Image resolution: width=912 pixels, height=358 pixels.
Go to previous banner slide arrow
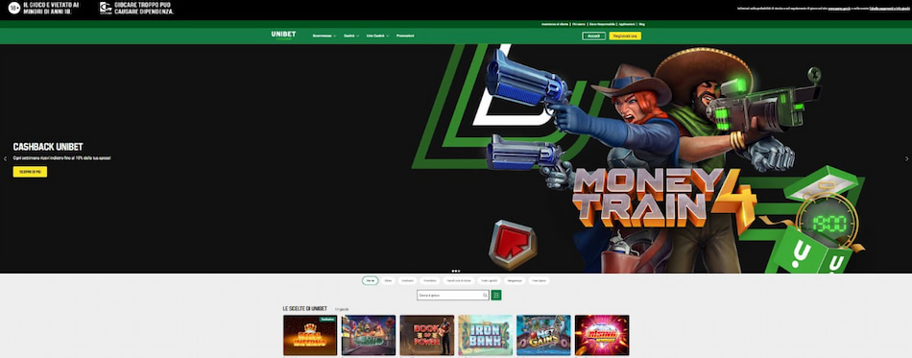tap(5, 158)
